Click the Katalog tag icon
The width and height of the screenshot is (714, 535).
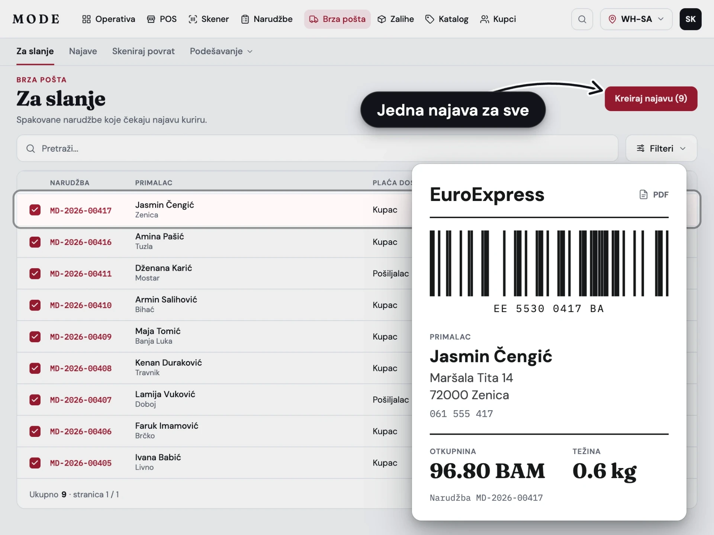pos(430,19)
